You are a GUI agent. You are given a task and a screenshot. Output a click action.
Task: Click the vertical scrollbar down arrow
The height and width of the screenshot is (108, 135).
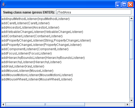(131, 100)
